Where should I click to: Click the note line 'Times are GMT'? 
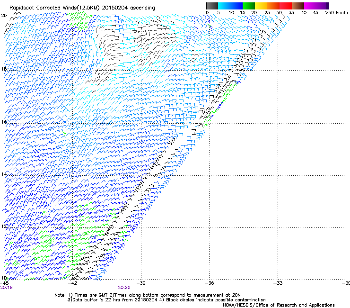(x=91, y=295)
